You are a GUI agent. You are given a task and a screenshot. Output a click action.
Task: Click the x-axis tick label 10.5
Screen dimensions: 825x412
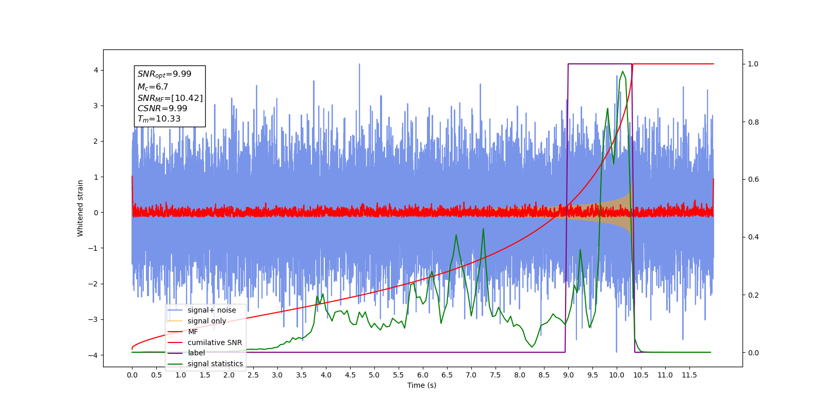click(641, 375)
